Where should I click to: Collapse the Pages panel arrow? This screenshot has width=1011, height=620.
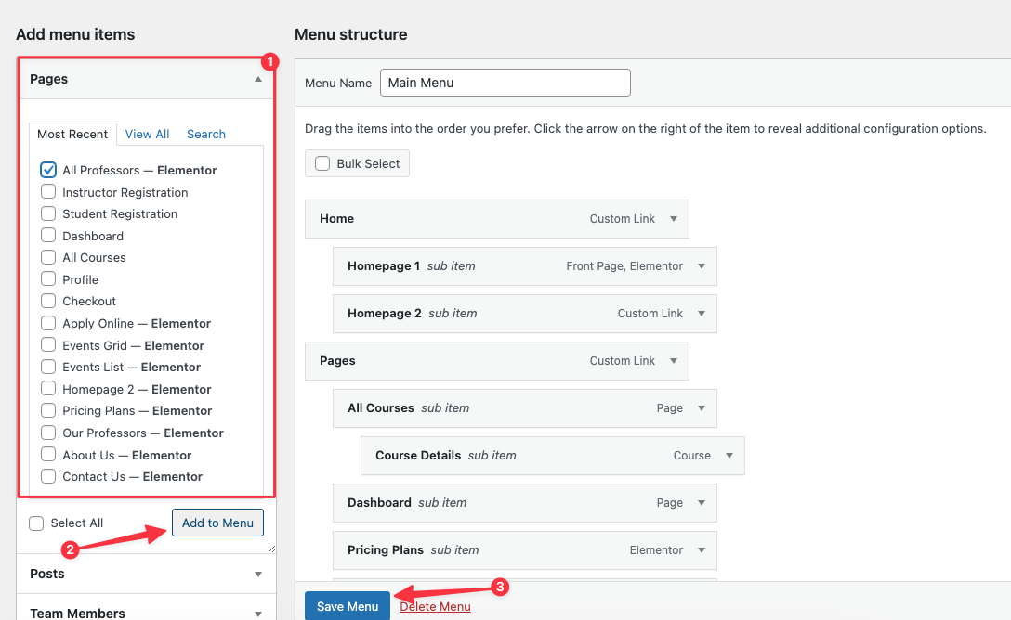click(x=258, y=80)
